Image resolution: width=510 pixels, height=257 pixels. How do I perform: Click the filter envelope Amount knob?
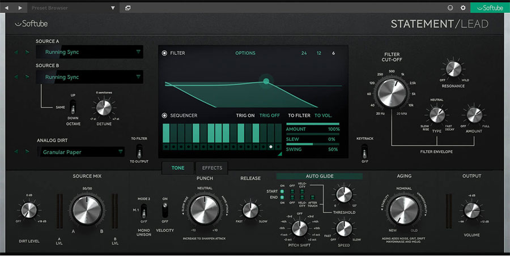tap(474, 115)
